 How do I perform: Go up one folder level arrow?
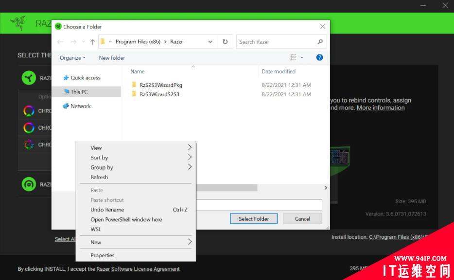93,42
